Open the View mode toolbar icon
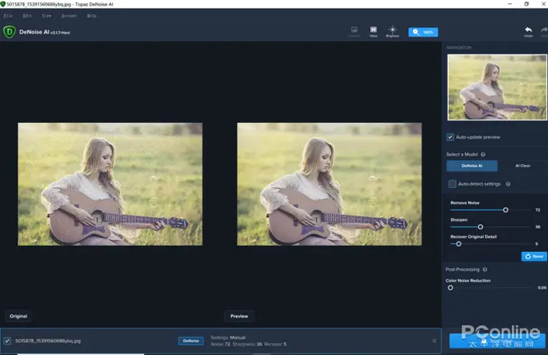 coord(373,32)
